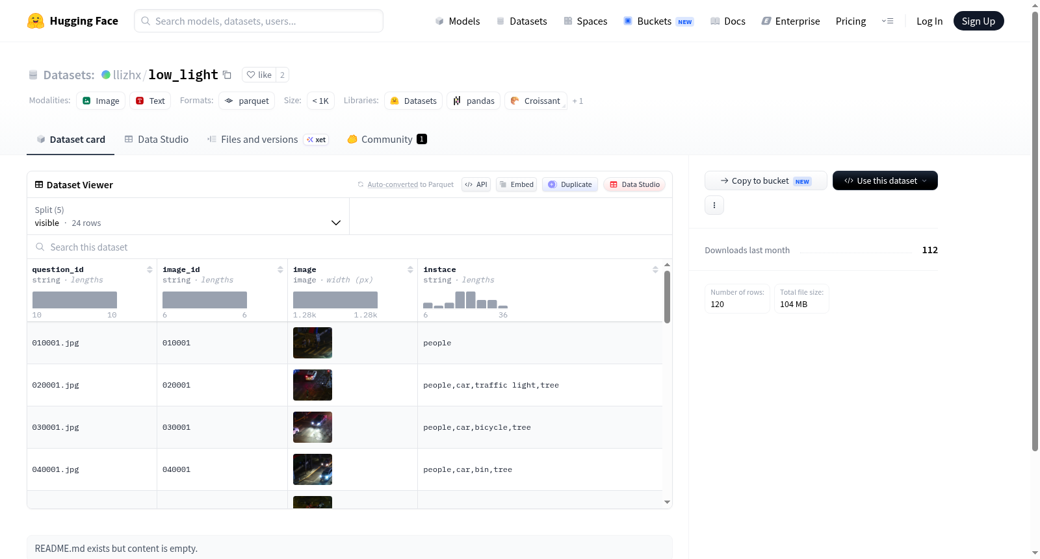Click the Duplicate button in the viewer
The height and width of the screenshot is (559, 1040).
pyautogui.click(x=570, y=184)
